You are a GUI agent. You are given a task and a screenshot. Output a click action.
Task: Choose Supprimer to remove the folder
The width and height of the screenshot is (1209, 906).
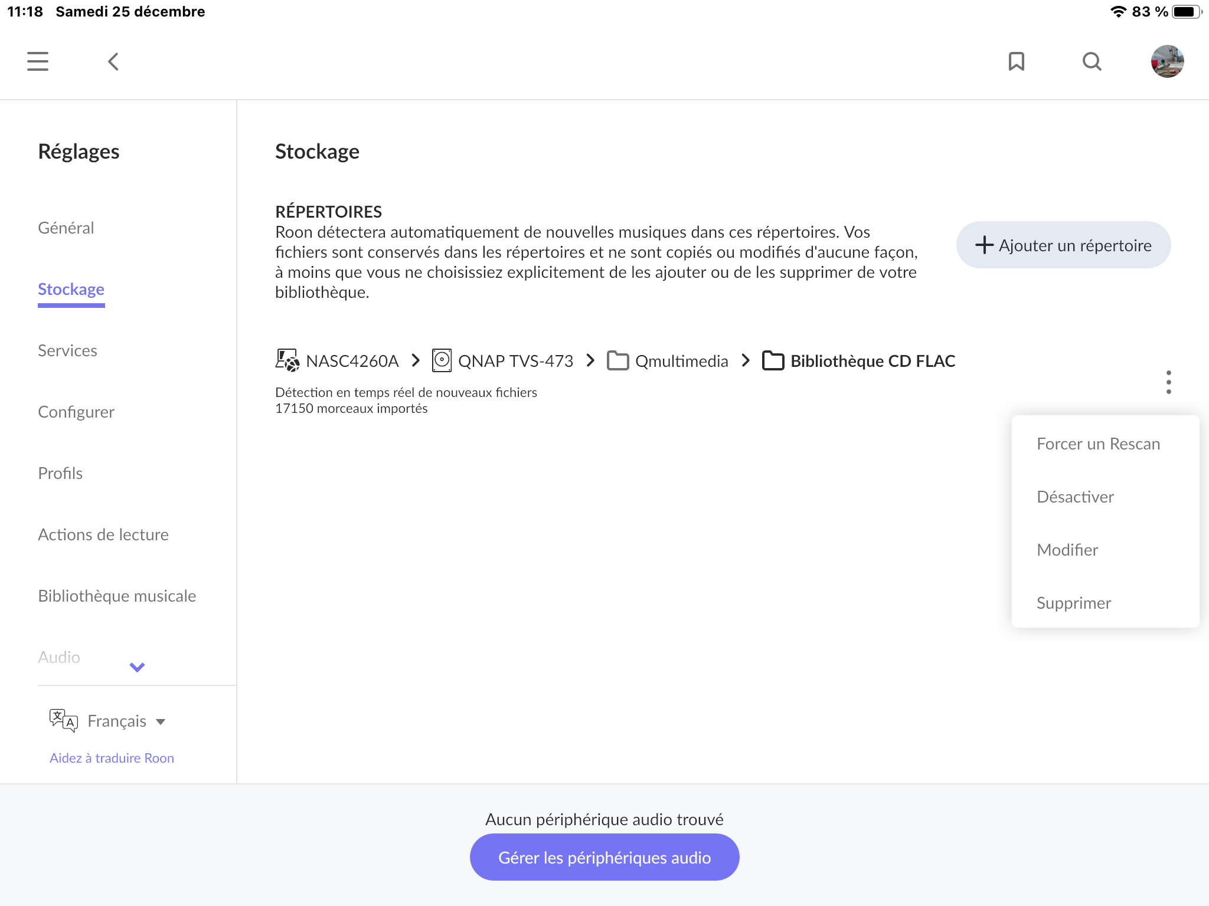pos(1073,603)
